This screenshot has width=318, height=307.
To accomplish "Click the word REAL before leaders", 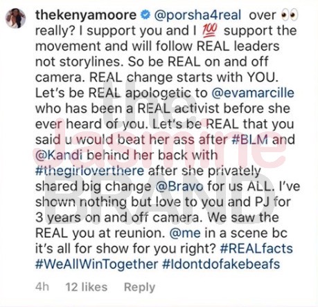I will click(x=213, y=46).
